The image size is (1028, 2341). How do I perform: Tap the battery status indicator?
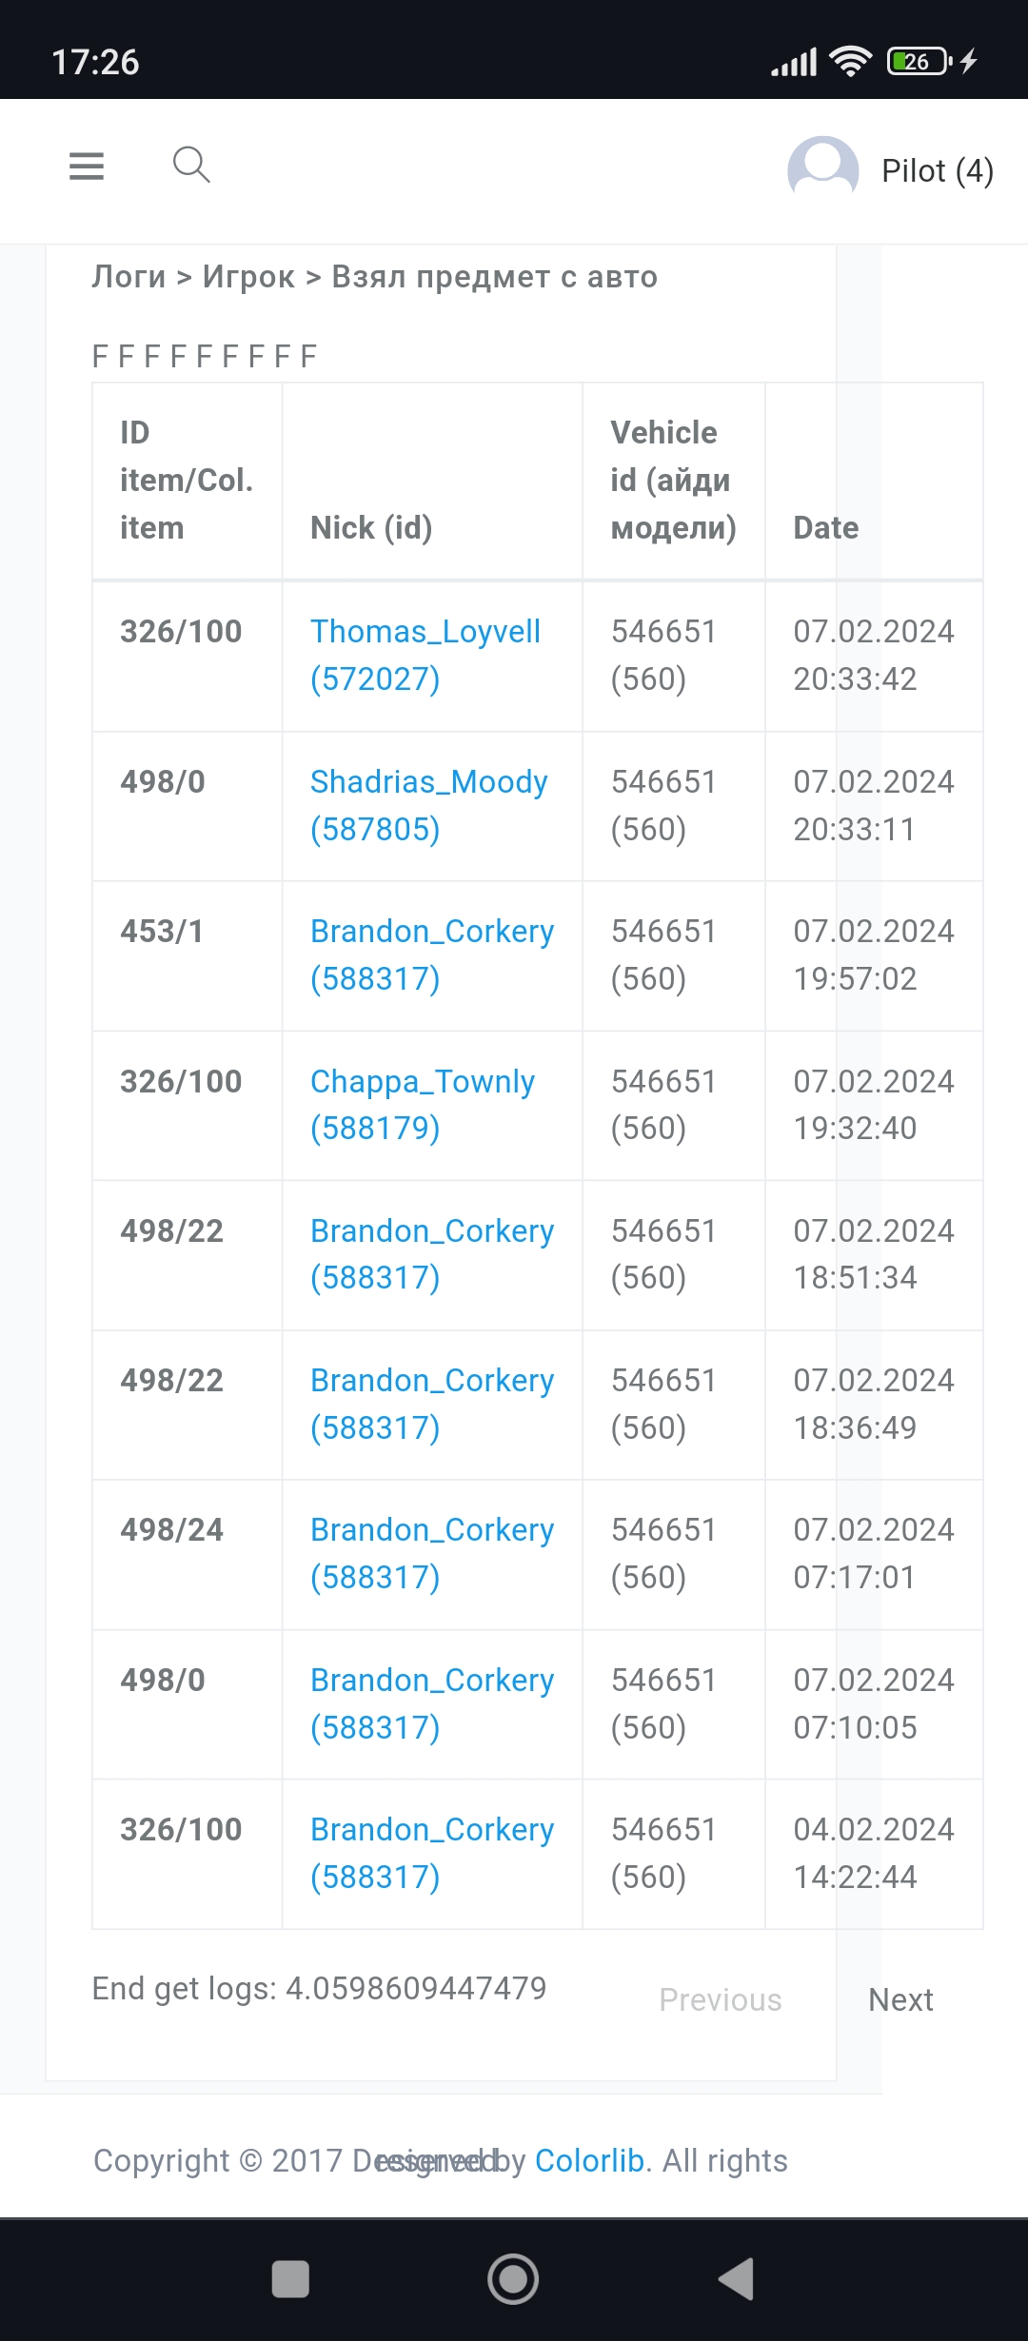coord(918,62)
